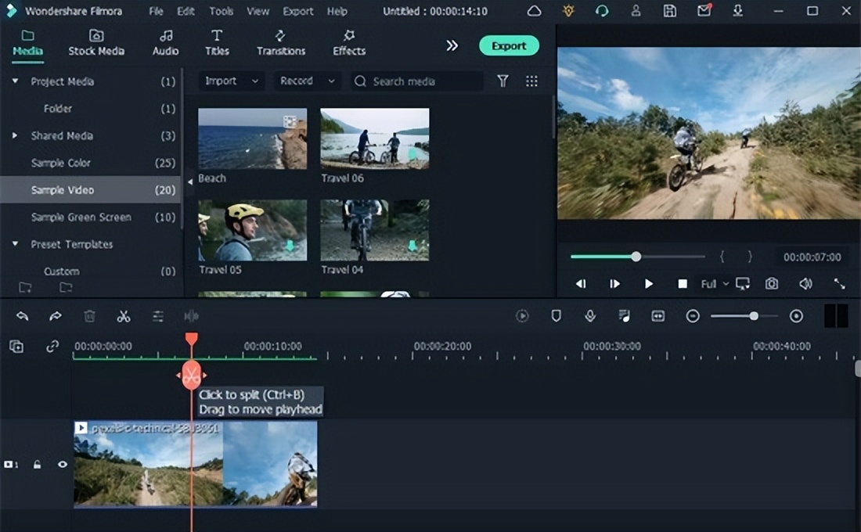Record voiceover with the microphone icon

point(590,316)
